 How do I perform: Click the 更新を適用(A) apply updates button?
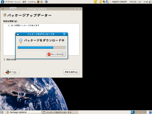coord(71,72)
